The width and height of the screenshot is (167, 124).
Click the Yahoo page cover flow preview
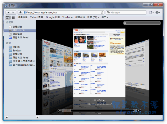tap(58, 65)
